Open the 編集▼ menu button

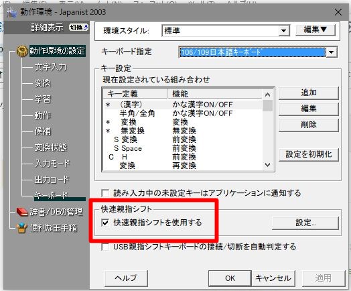pyautogui.click(x=315, y=30)
